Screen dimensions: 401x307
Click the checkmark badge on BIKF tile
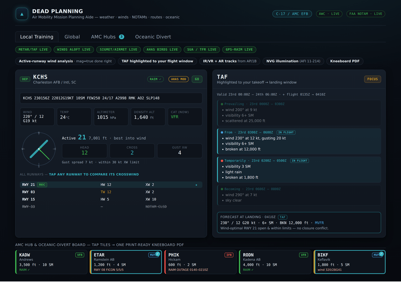click(x=381, y=254)
